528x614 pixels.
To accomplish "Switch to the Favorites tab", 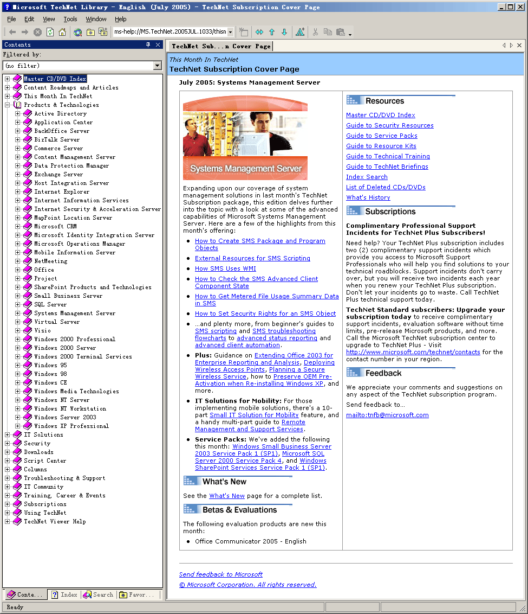I will coord(138,594).
